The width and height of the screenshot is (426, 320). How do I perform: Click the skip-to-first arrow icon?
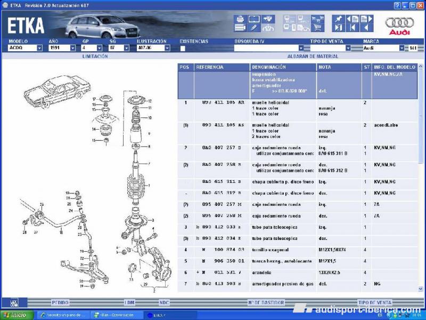(353, 28)
